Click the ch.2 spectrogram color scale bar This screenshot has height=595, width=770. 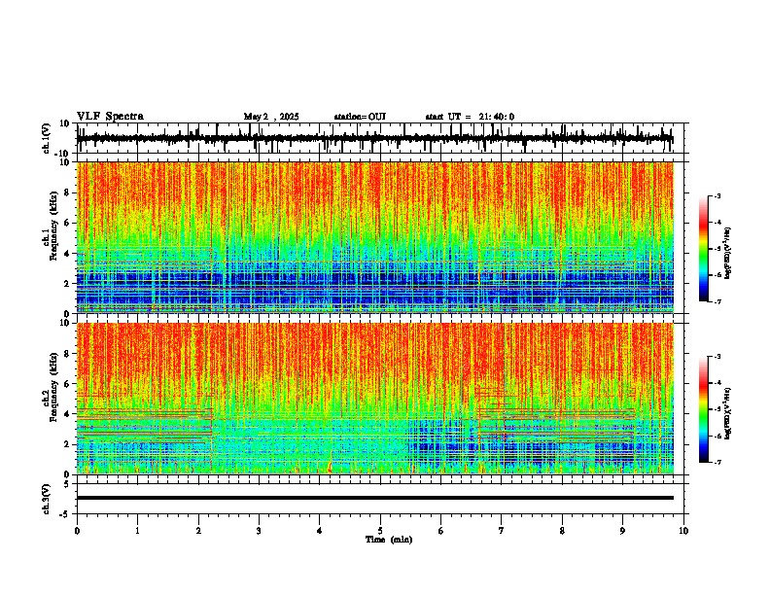pyautogui.click(x=703, y=409)
